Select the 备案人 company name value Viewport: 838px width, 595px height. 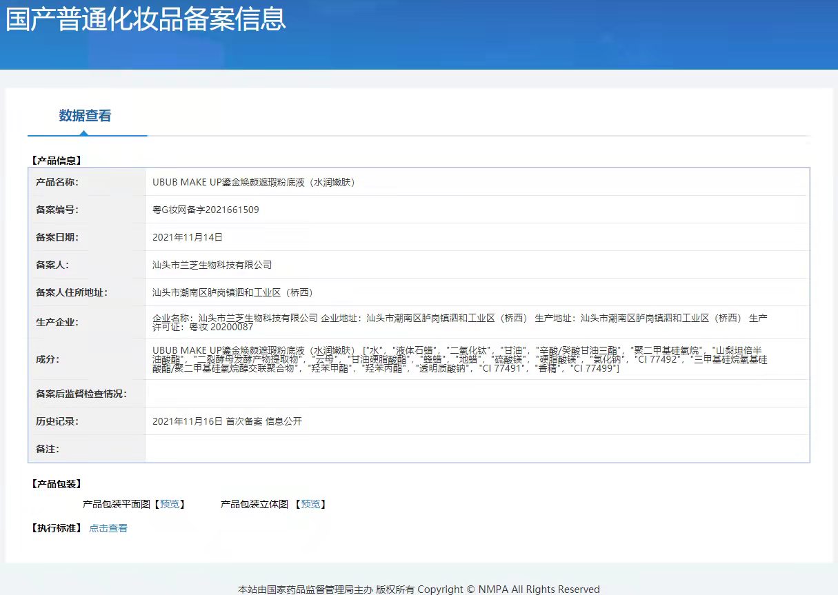[x=212, y=265]
